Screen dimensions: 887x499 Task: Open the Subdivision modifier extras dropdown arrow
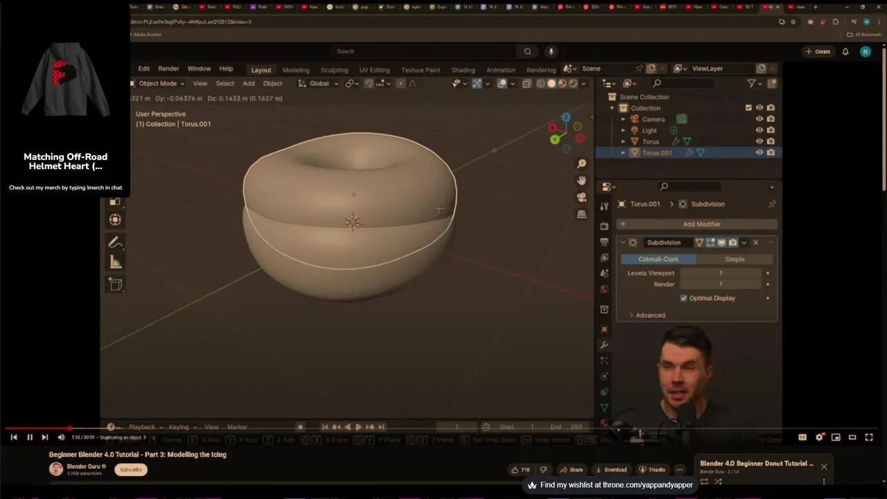(x=744, y=243)
